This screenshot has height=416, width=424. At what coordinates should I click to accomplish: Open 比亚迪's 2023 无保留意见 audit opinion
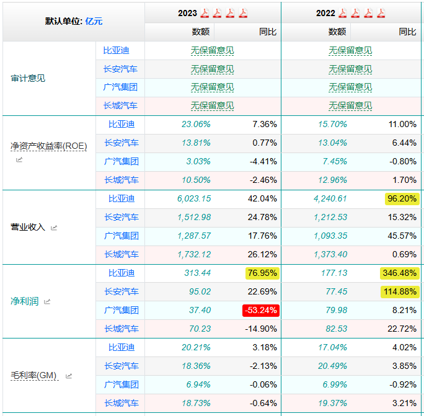pyautogui.click(x=212, y=50)
